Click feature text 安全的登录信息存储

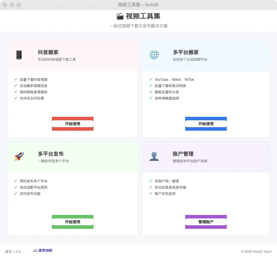coord(170,187)
